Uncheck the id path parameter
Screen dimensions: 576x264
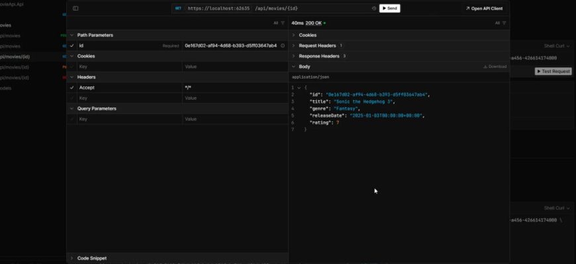(x=72, y=46)
